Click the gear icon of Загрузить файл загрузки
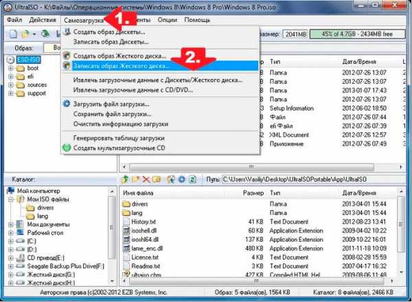412x302 pixels. coord(67,104)
